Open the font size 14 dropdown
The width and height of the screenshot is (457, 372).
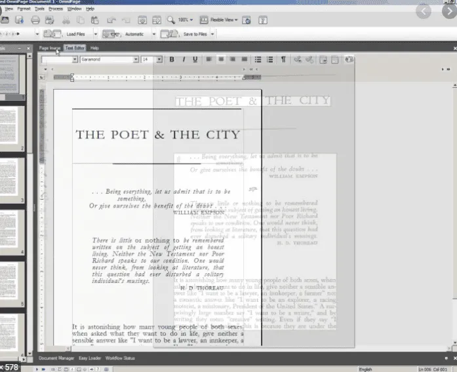(159, 60)
